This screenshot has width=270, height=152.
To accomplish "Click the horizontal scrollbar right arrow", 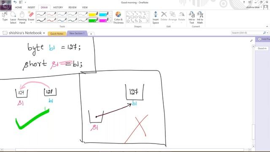I will [x=250, y=150].
